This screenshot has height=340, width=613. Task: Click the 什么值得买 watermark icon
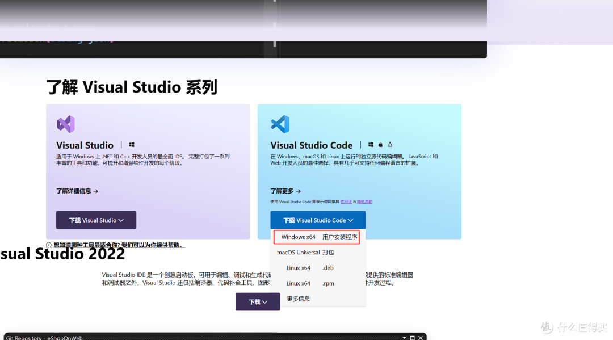pos(546,328)
